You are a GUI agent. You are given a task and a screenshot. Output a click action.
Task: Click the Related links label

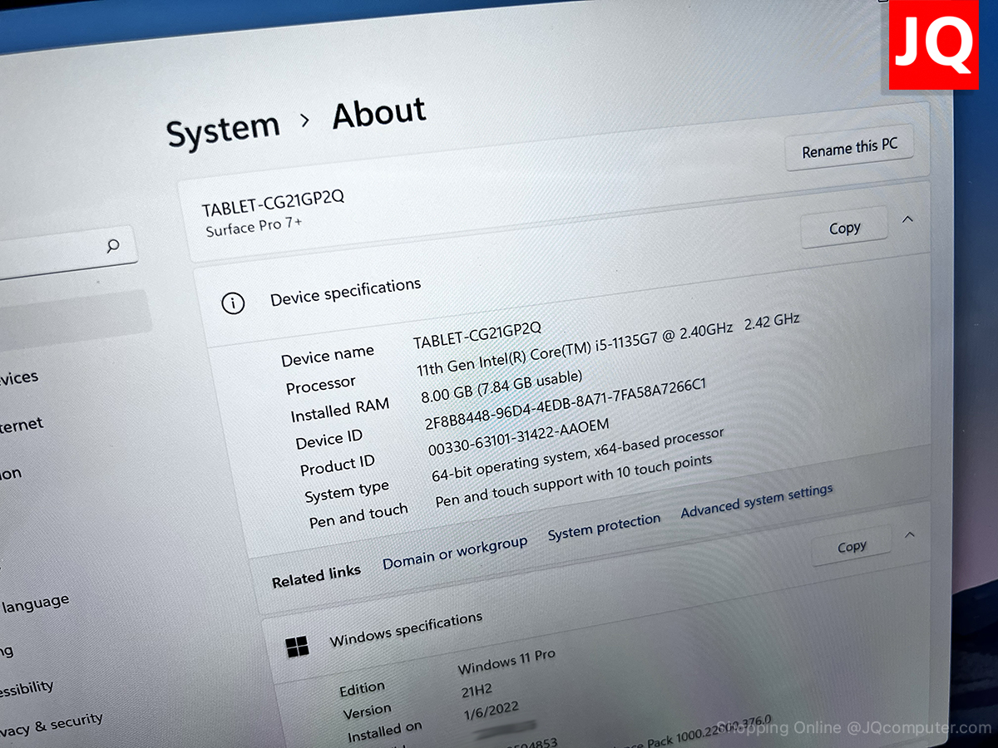[316, 575]
